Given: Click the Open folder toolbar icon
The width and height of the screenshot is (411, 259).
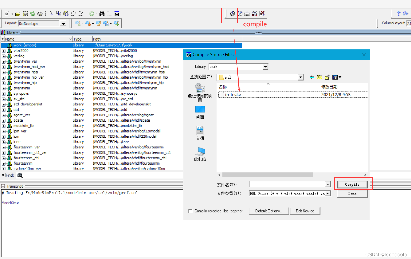Looking at the screenshot, I should point(18,14).
